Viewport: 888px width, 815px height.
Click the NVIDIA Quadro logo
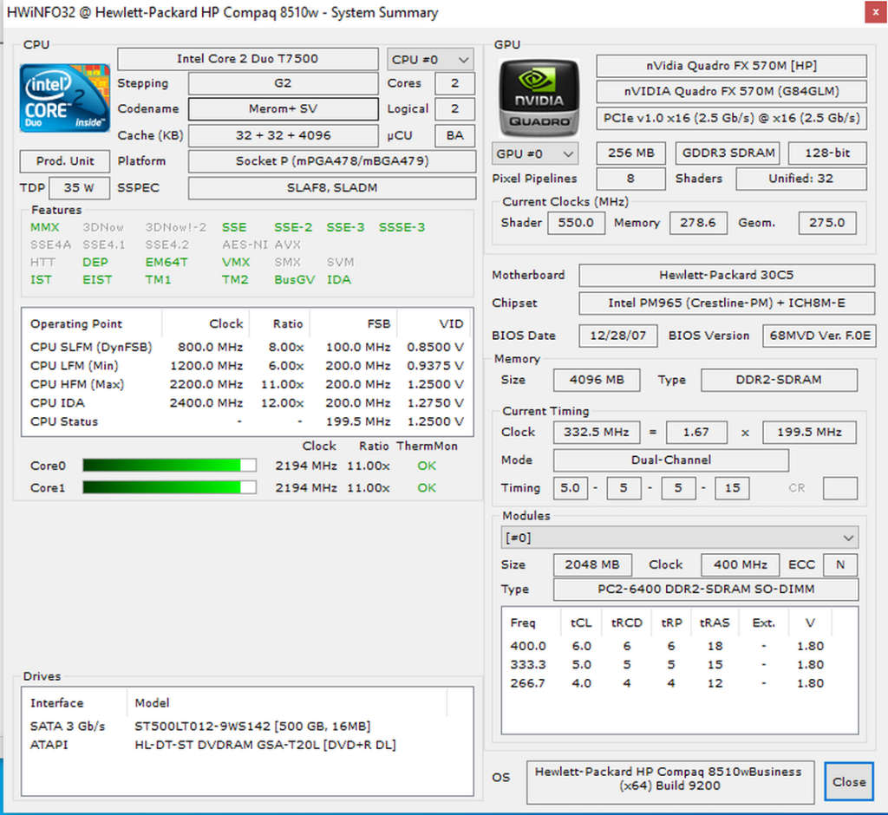click(x=539, y=96)
